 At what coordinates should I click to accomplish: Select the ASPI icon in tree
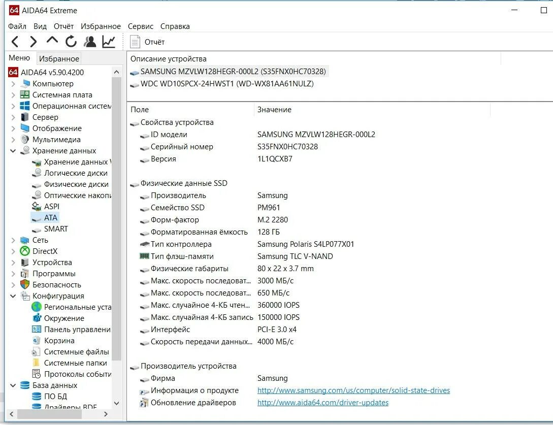click(x=37, y=206)
